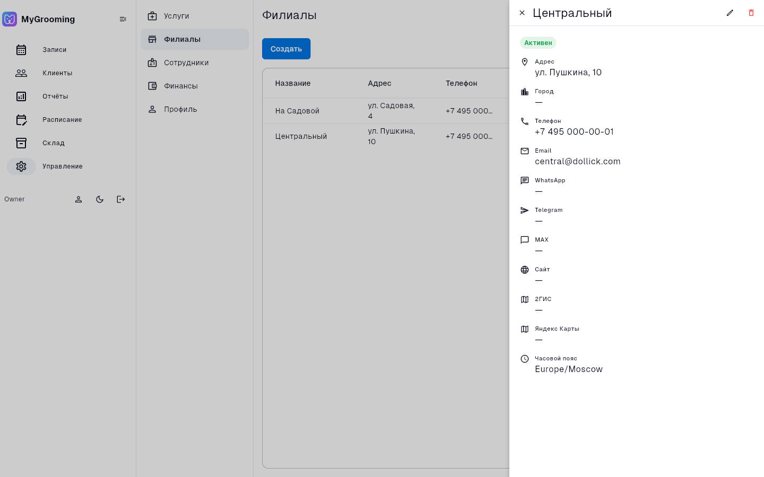Select the Филиалы menu item
The width and height of the screenshot is (764, 477).
[x=195, y=39]
